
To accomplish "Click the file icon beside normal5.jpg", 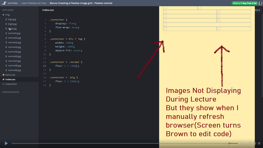I will tap(6, 52).
